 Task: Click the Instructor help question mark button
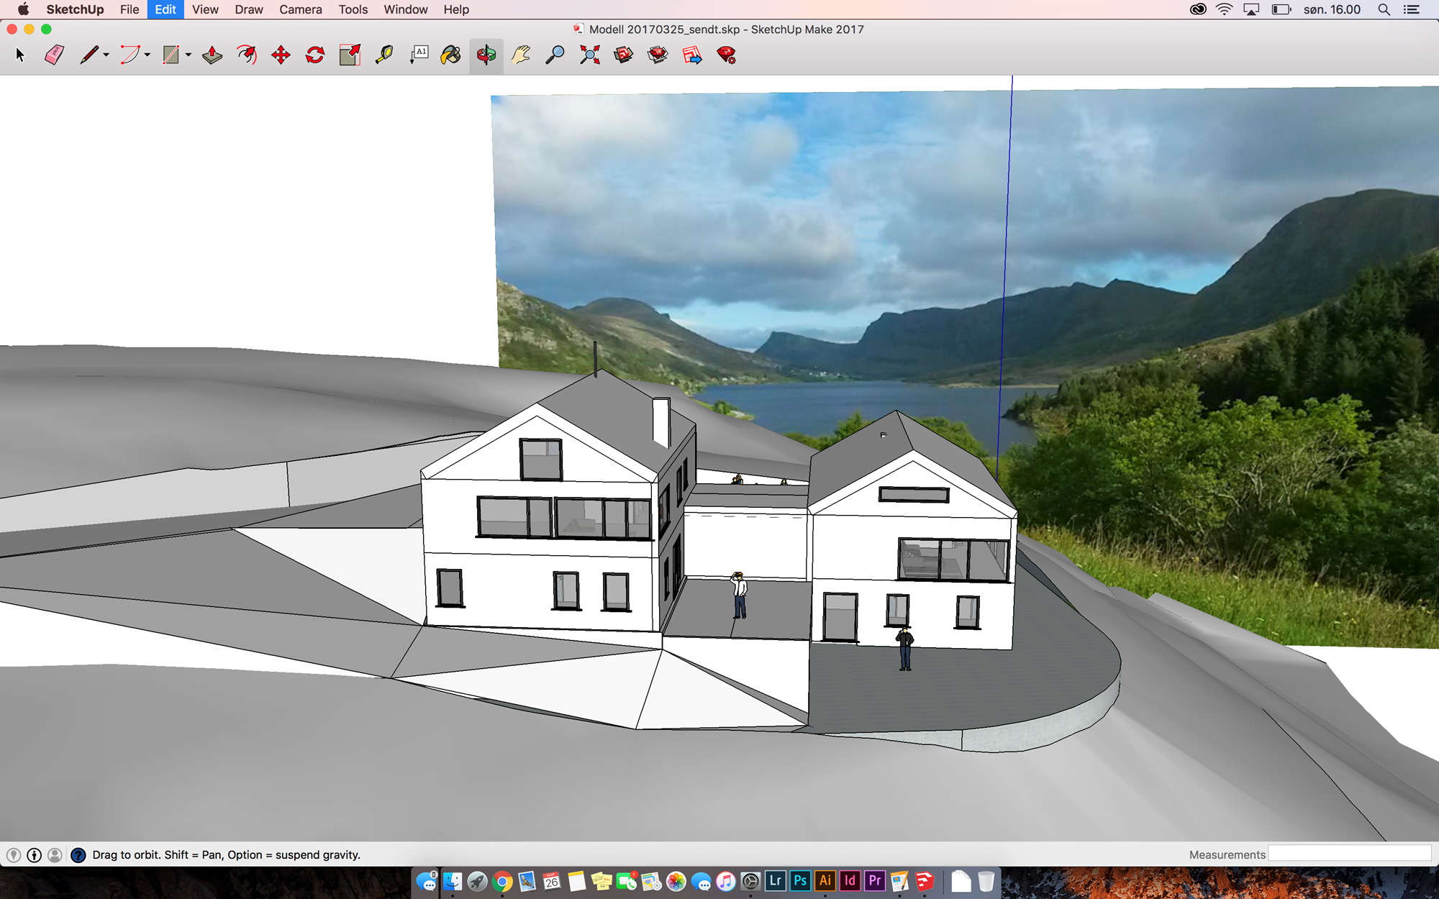pyautogui.click(x=78, y=855)
